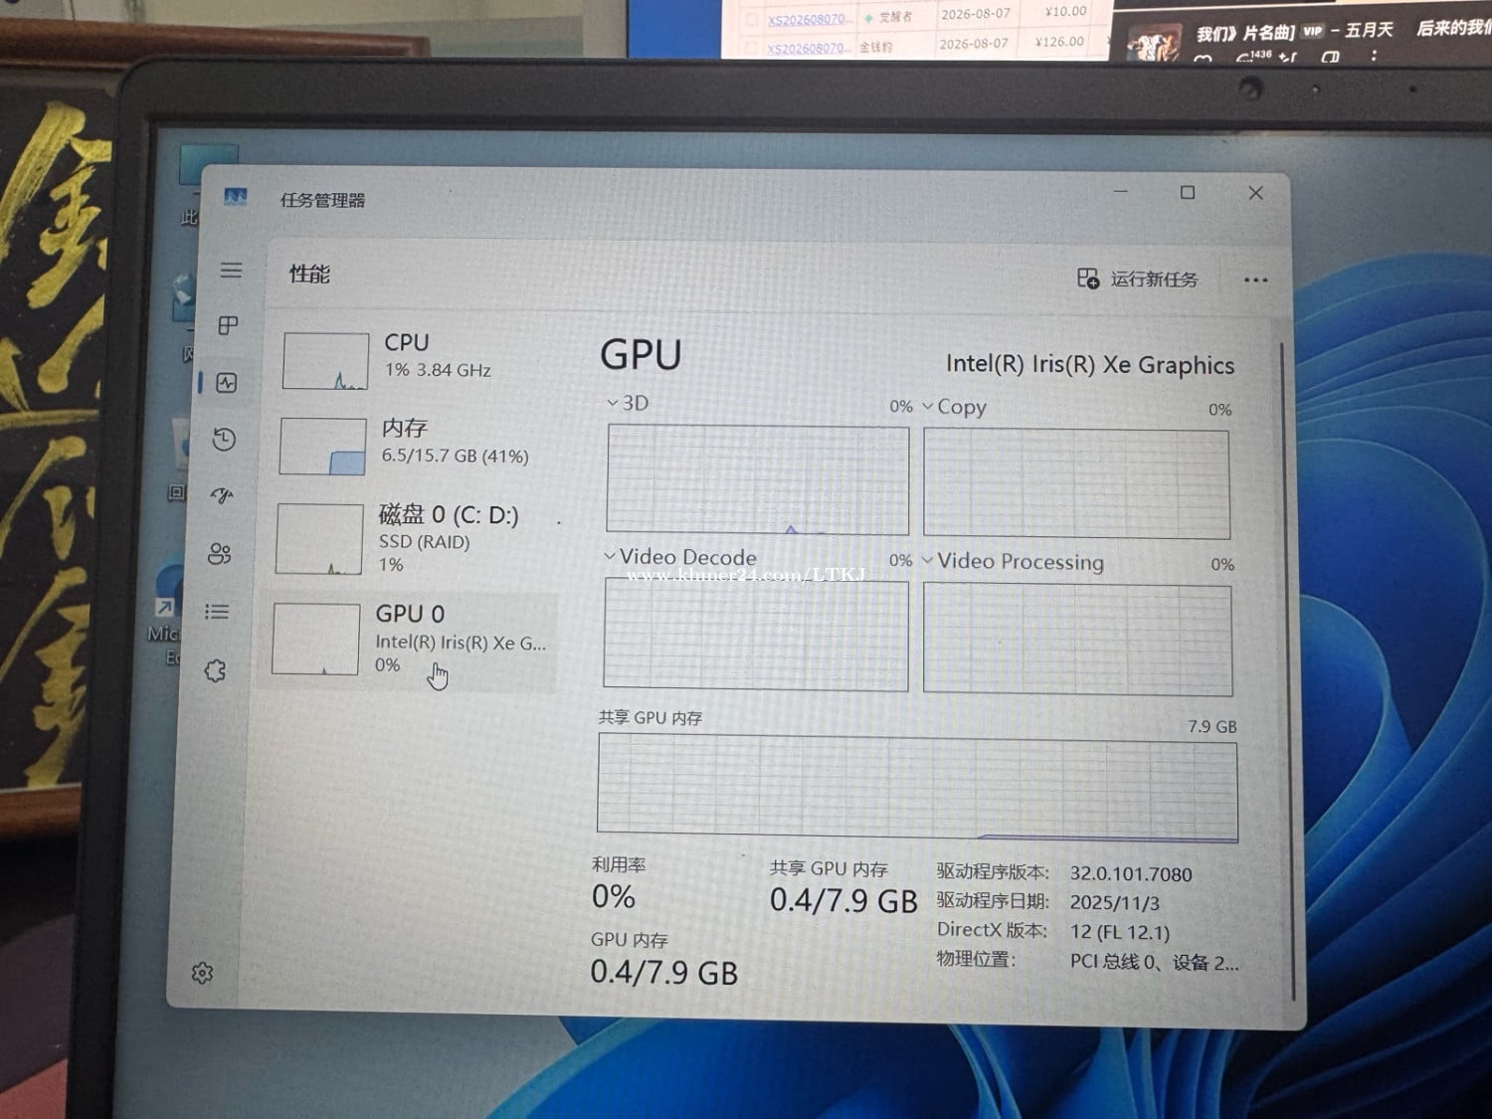Open the Startup apps icon in sidebar
The height and width of the screenshot is (1119, 1492).
(x=221, y=495)
